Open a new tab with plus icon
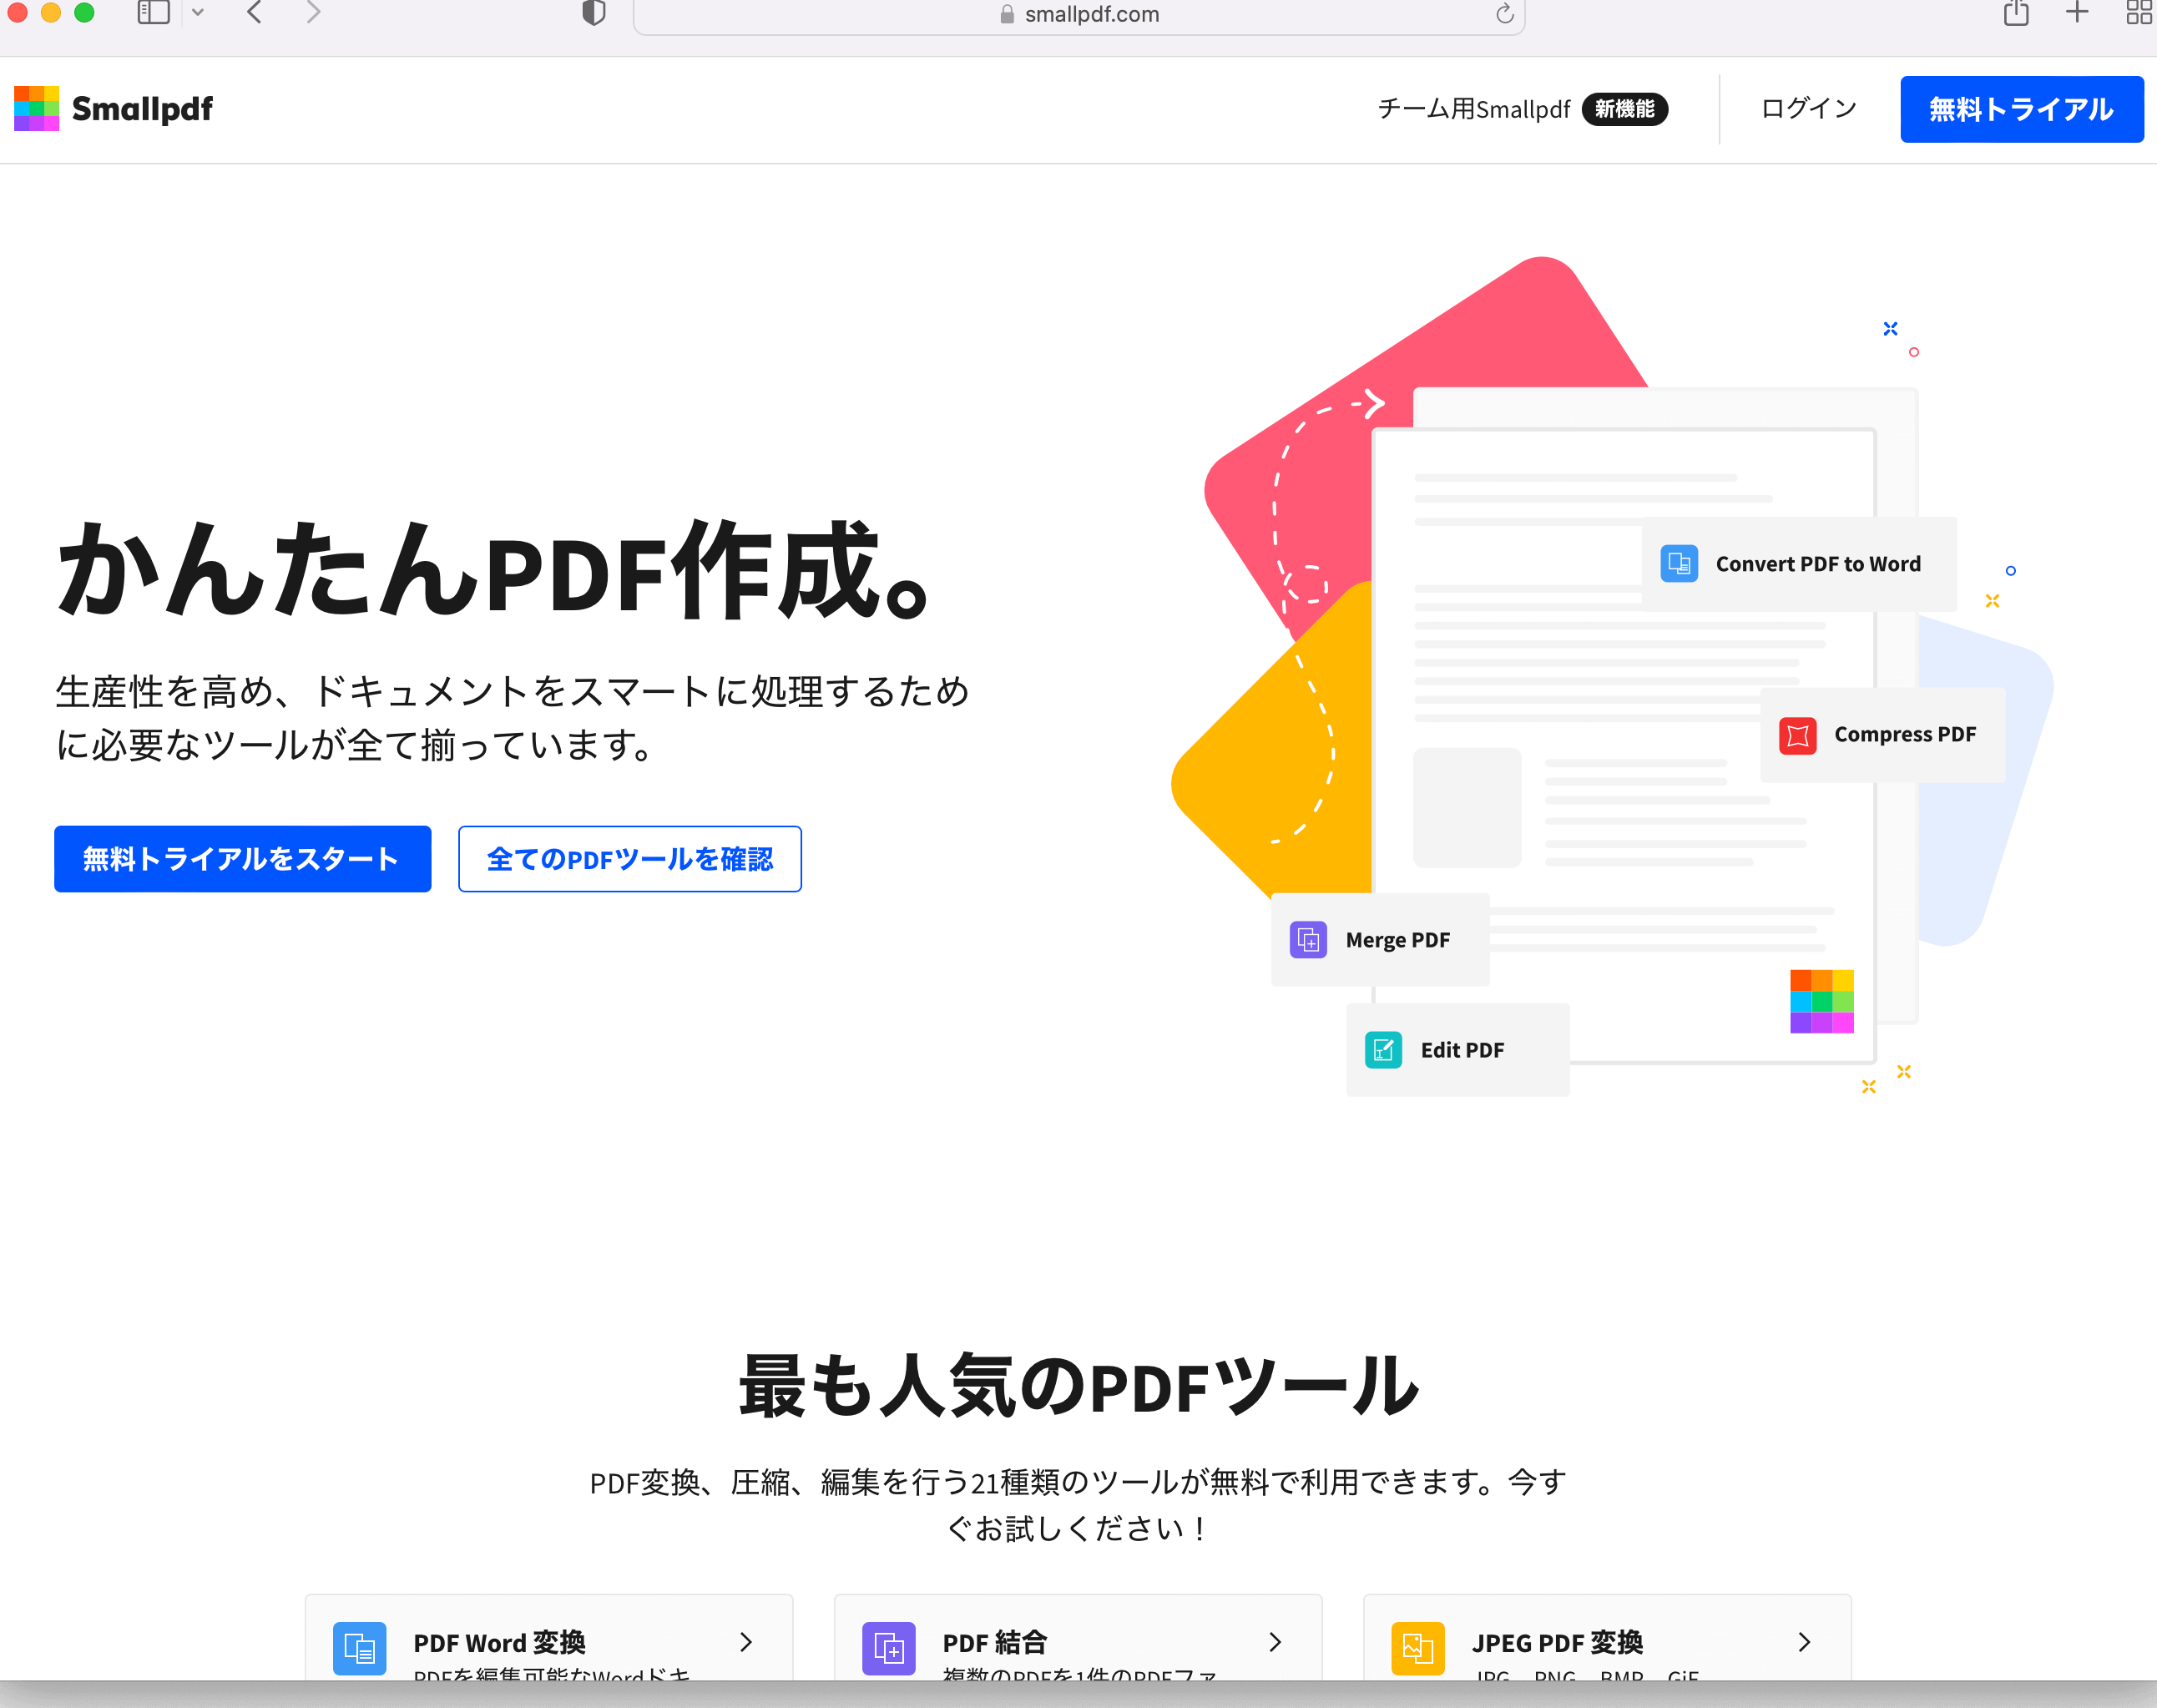Image resolution: width=2157 pixels, height=1708 pixels. click(2077, 13)
